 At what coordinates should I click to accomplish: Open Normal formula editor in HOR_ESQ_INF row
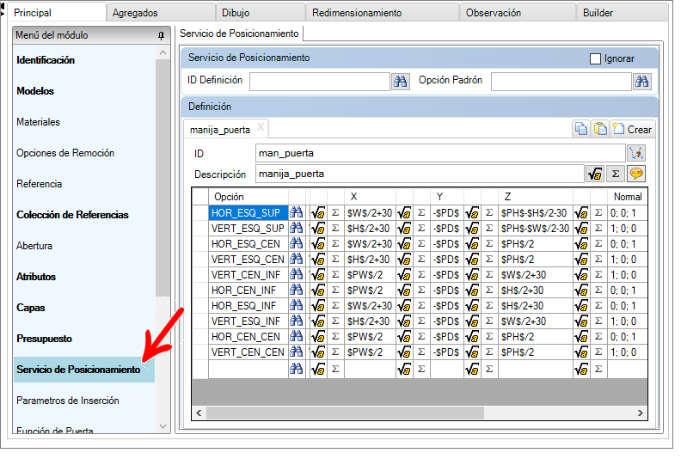click(x=581, y=306)
